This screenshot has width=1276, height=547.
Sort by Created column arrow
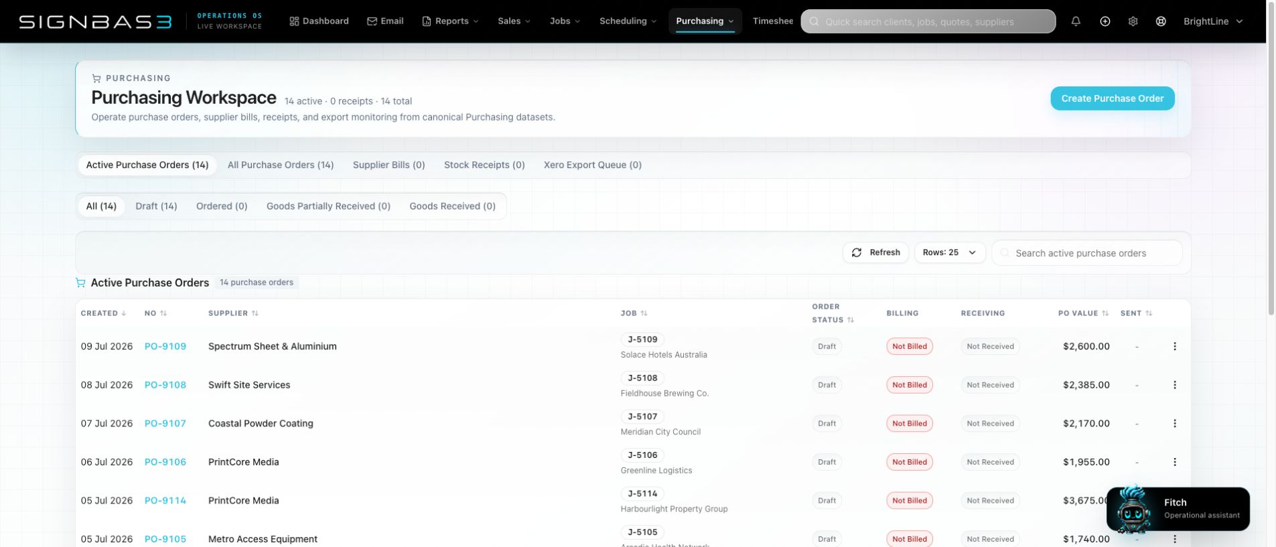[x=124, y=313]
